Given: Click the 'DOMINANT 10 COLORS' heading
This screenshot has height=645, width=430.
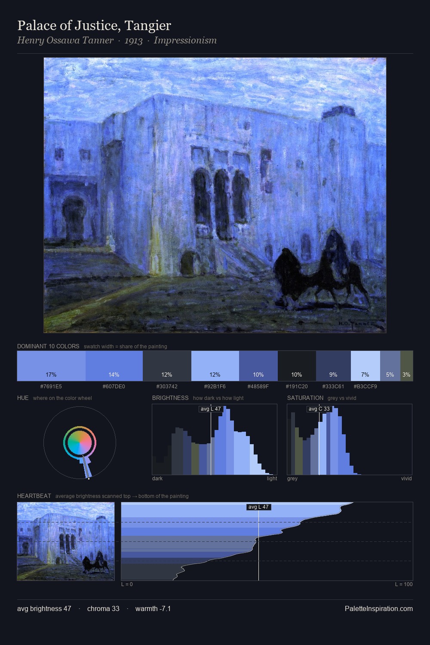Looking at the screenshot, I should pyautogui.click(x=48, y=346).
